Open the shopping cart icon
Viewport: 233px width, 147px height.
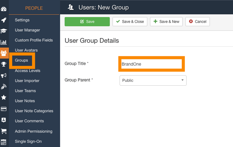[x=4, y=131]
